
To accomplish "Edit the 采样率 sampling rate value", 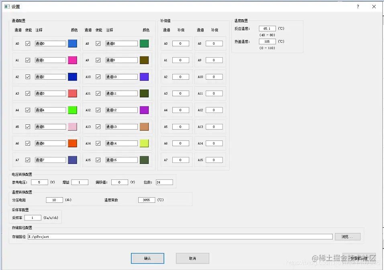I will click(x=33, y=218).
